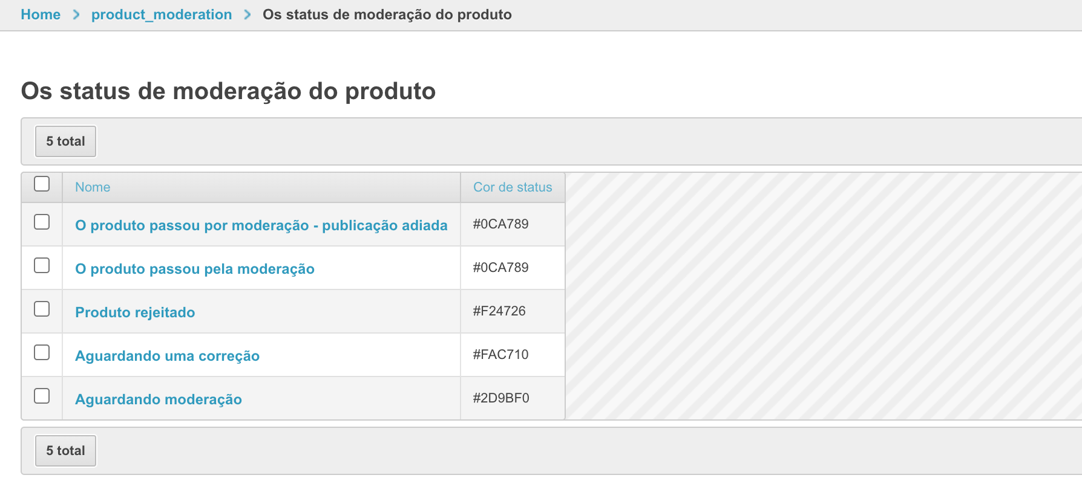This screenshot has height=504, width=1082.
Task: Open 'O produto passou por moderação - publicação adiada'
Action: (261, 225)
